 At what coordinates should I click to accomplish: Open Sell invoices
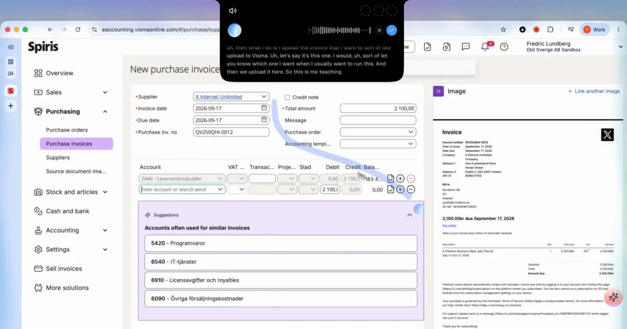(64, 269)
